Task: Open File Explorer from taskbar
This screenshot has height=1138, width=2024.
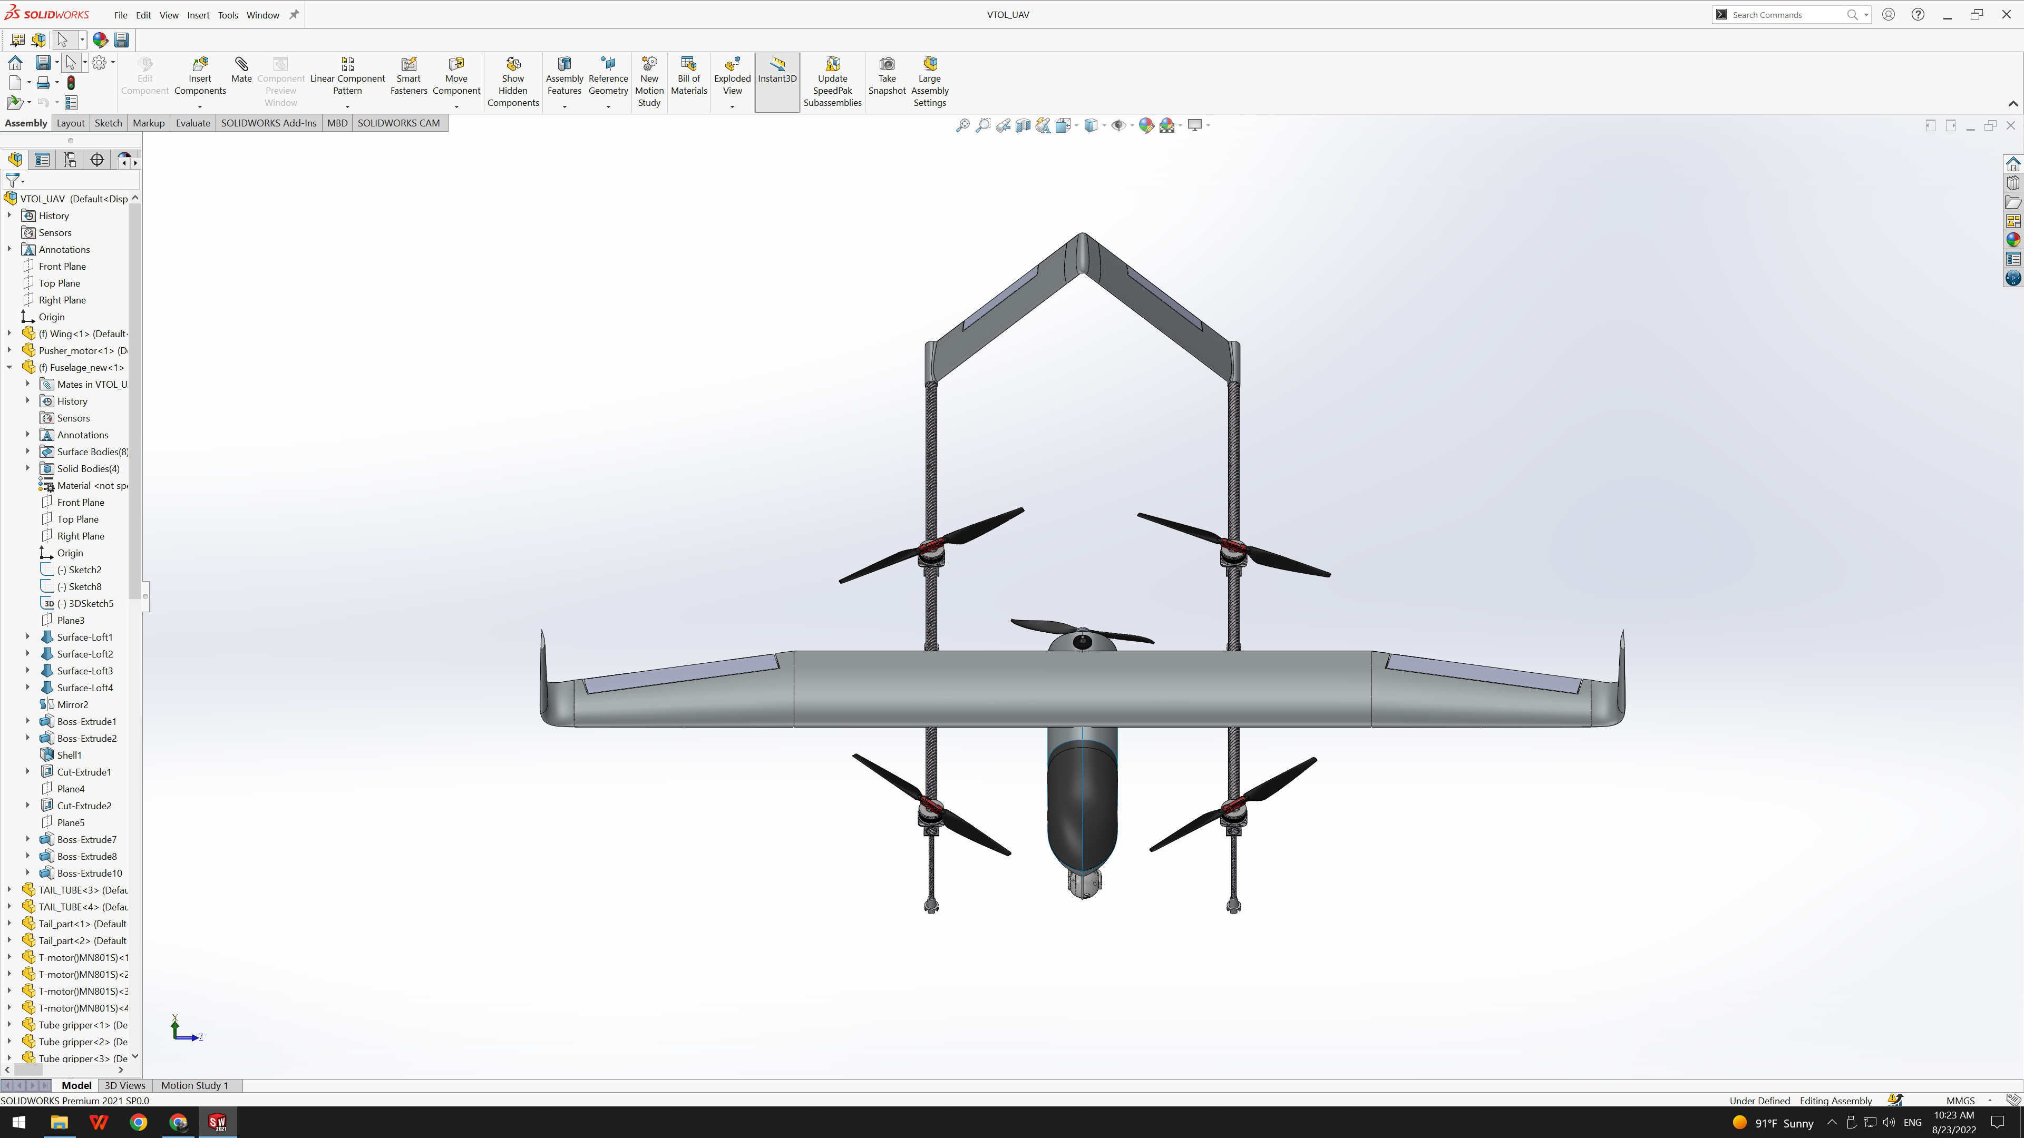Action: [x=59, y=1122]
